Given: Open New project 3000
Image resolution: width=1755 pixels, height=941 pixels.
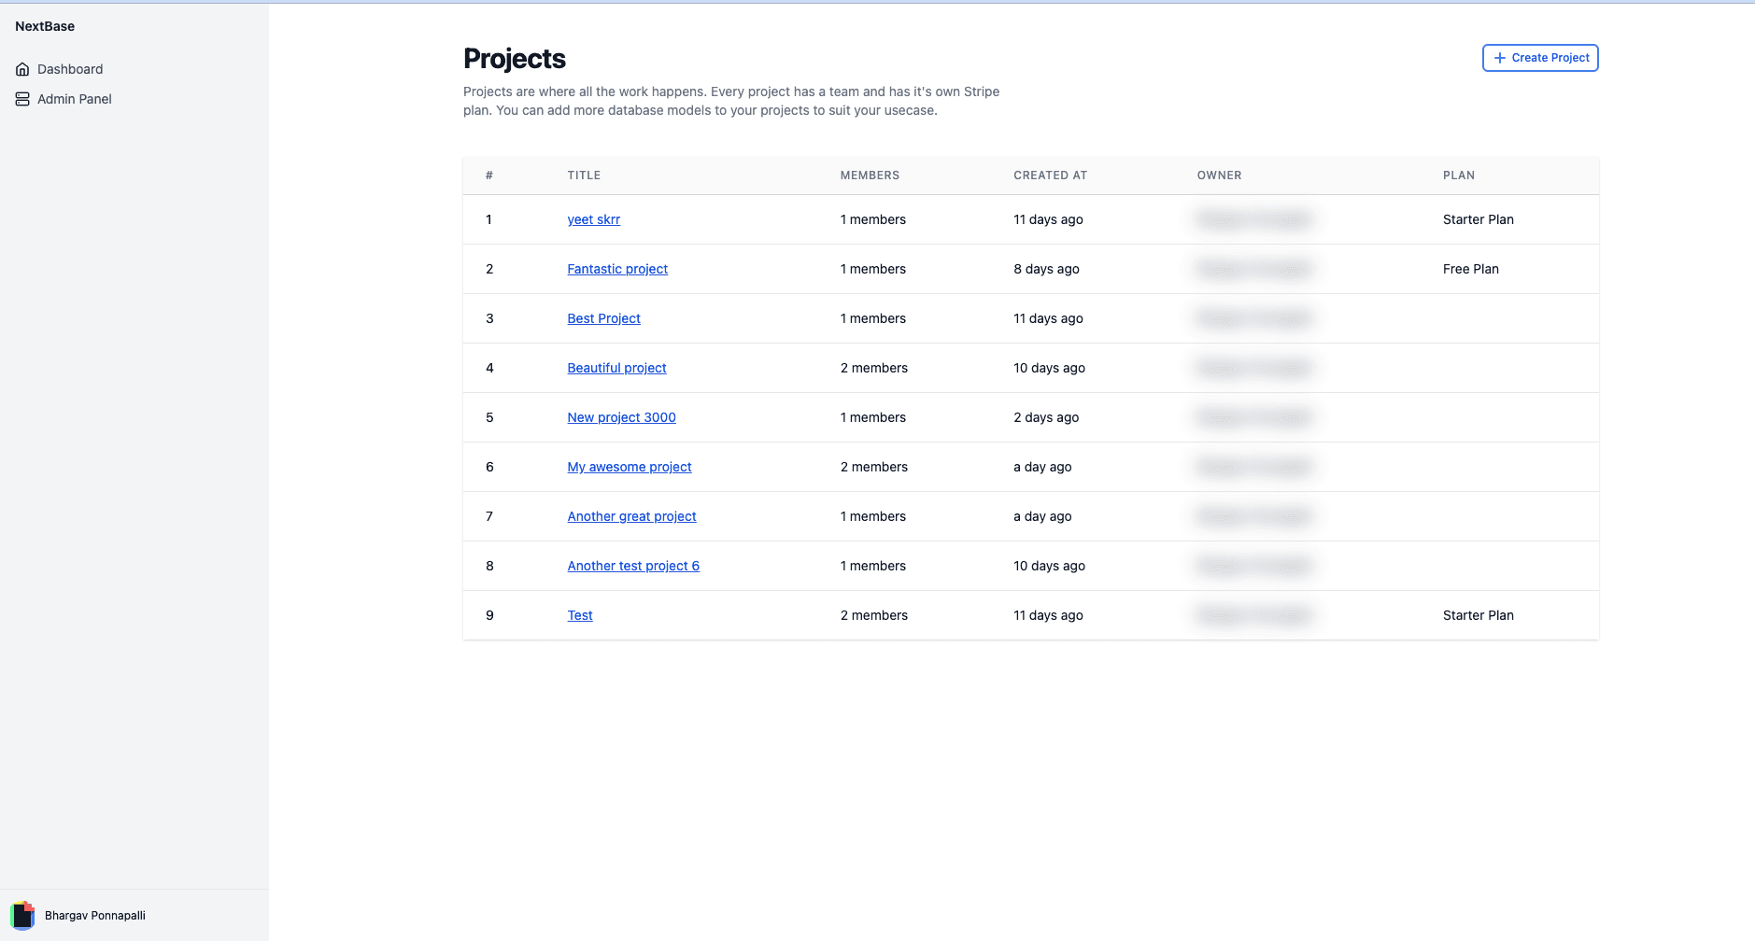Looking at the screenshot, I should pyautogui.click(x=622, y=417).
